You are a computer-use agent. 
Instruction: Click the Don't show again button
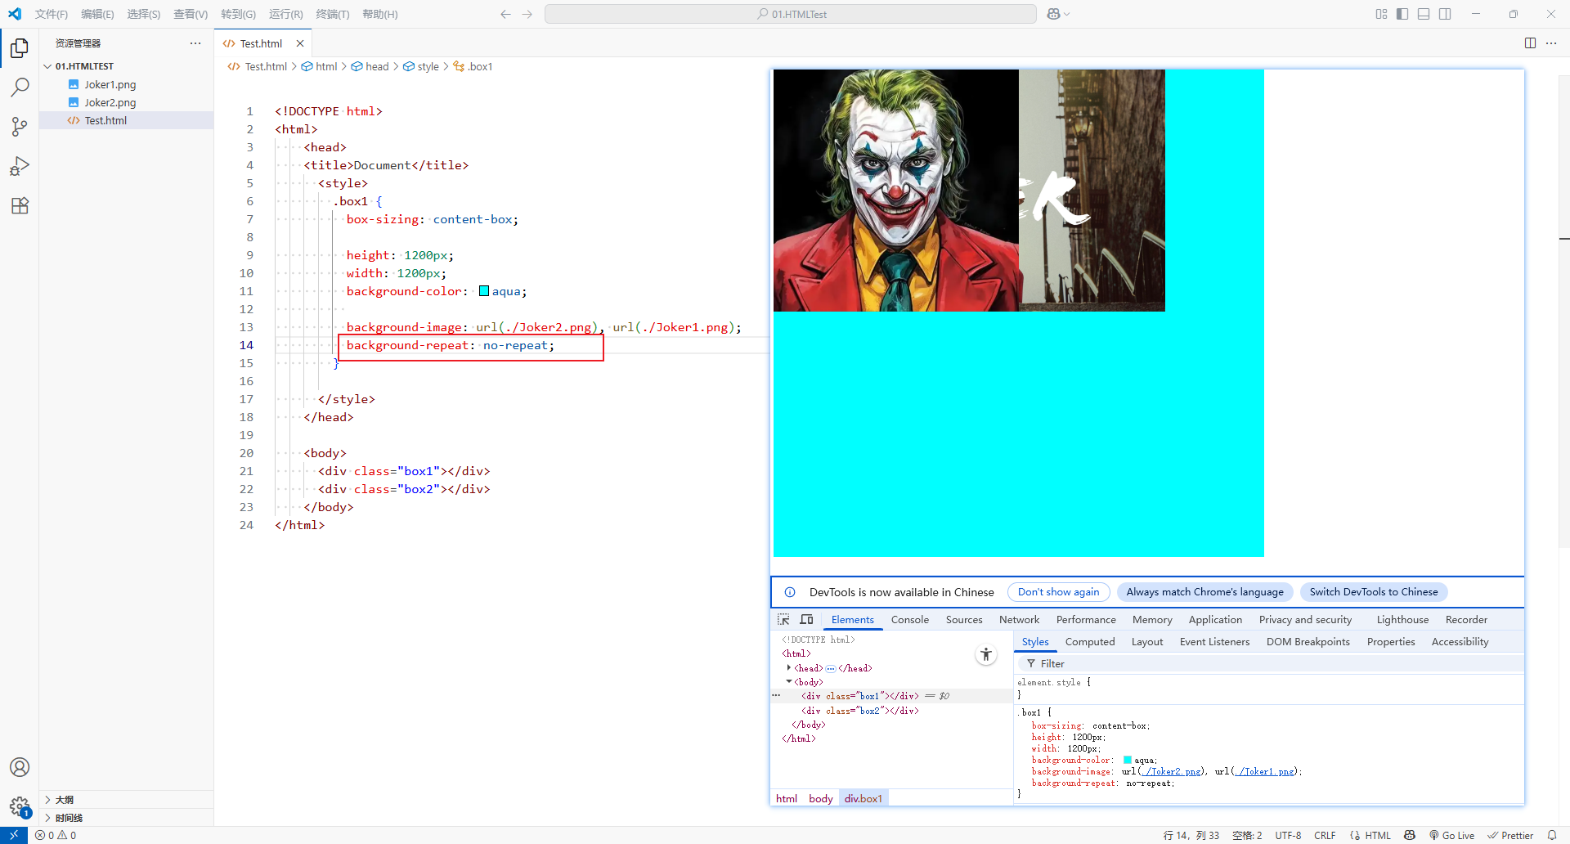coord(1058,592)
